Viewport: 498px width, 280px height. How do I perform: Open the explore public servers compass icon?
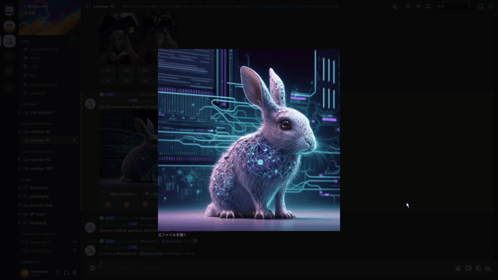pyautogui.click(x=9, y=70)
